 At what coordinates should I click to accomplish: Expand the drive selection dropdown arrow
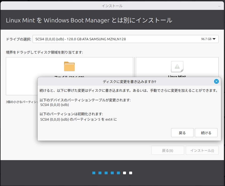215,39
